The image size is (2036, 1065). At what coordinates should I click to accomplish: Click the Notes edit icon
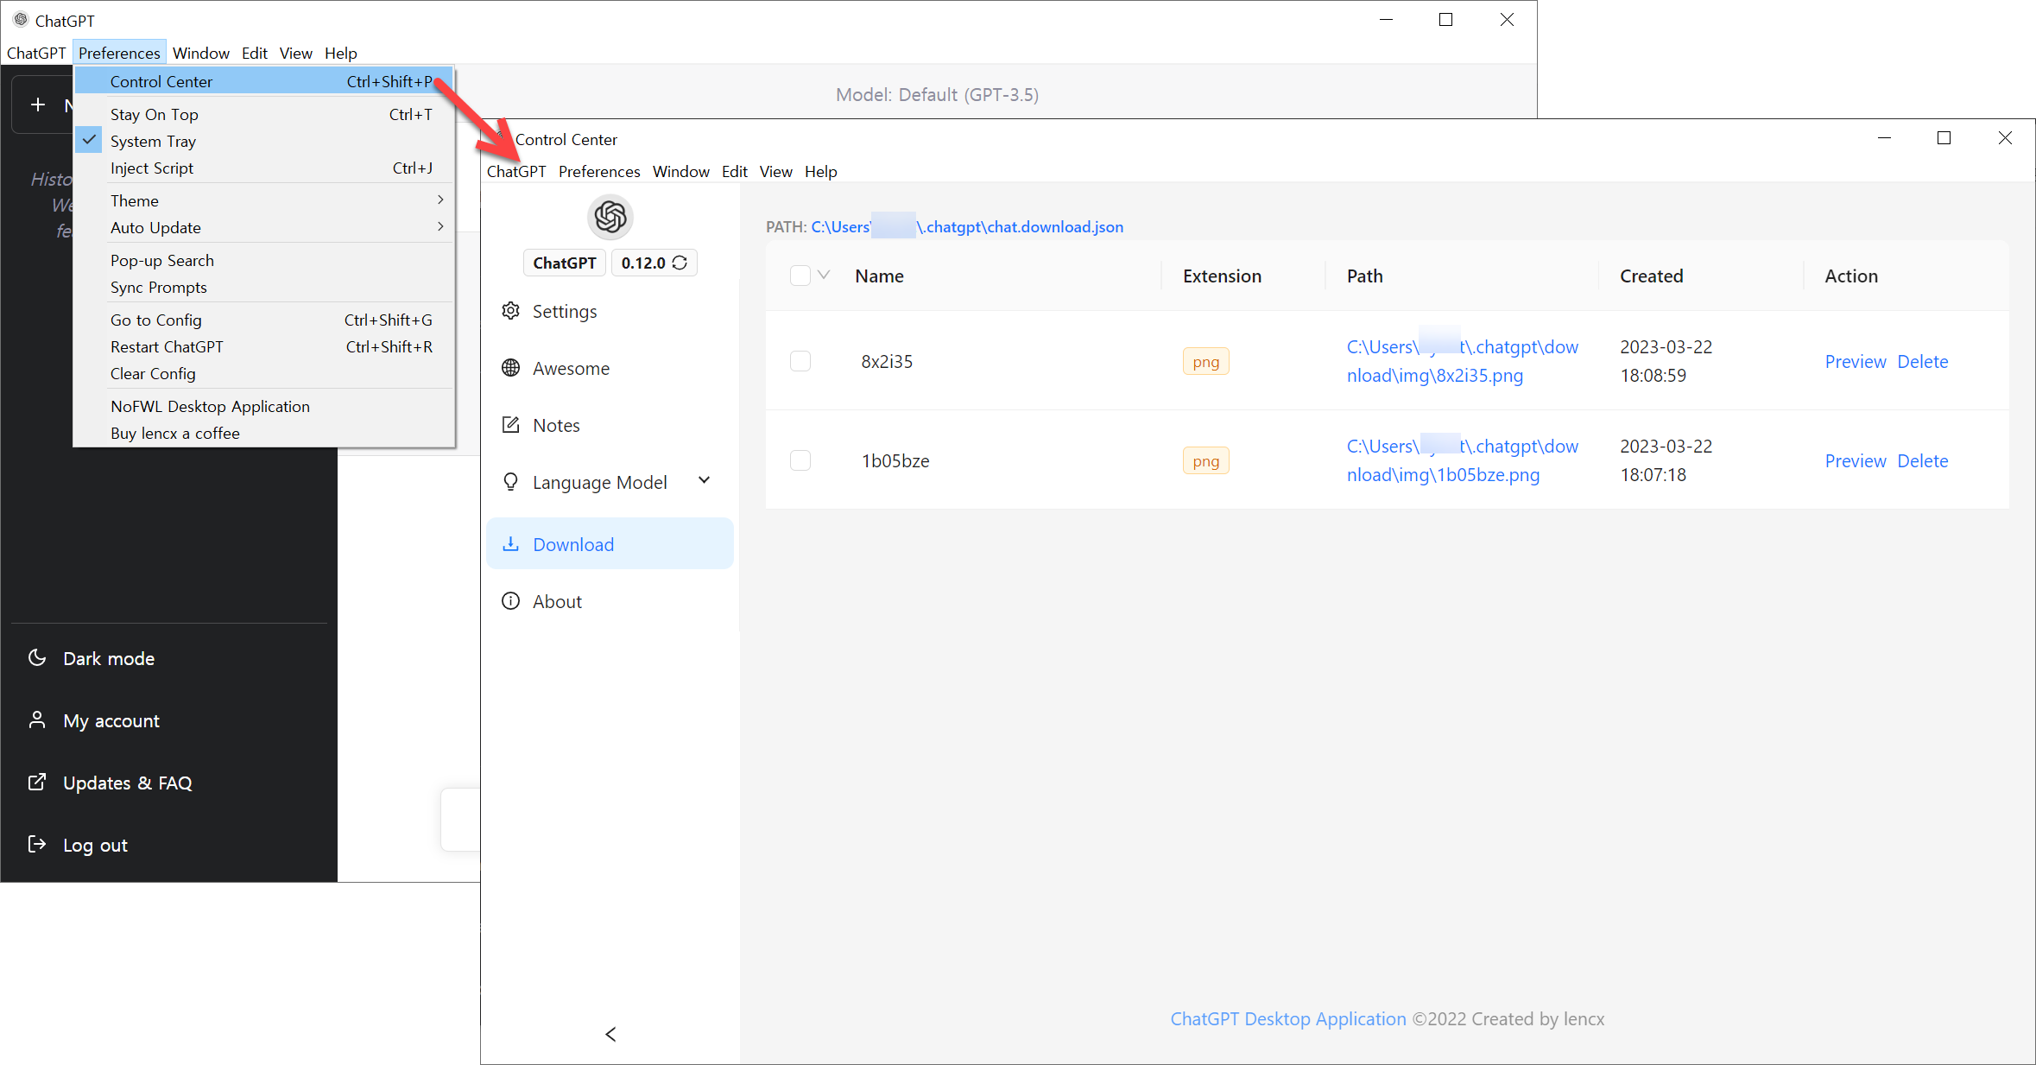(x=511, y=425)
